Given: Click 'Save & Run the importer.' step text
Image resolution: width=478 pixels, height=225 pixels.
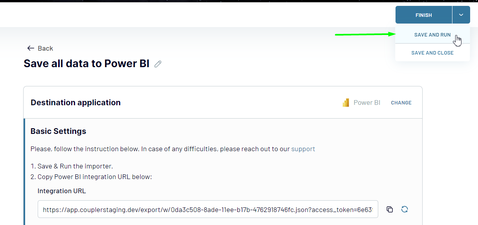Looking at the screenshot, I should tap(75, 166).
